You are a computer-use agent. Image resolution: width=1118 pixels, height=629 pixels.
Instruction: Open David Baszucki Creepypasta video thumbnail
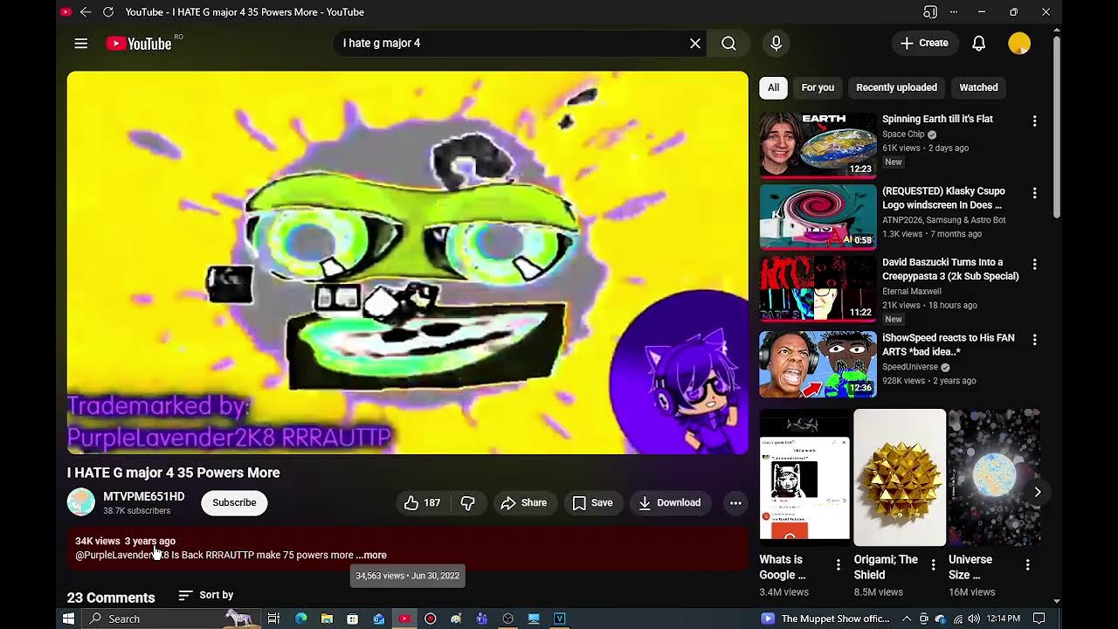pyautogui.click(x=818, y=288)
